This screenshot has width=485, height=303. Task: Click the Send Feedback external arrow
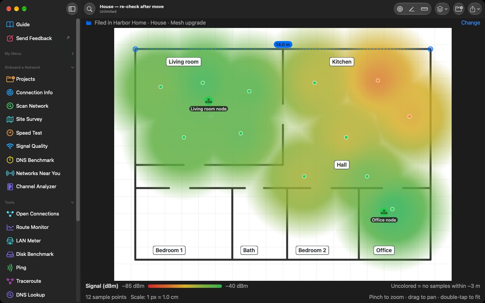click(68, 38)
